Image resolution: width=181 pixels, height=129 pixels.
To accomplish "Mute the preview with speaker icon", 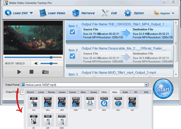I will coord(36,63).
